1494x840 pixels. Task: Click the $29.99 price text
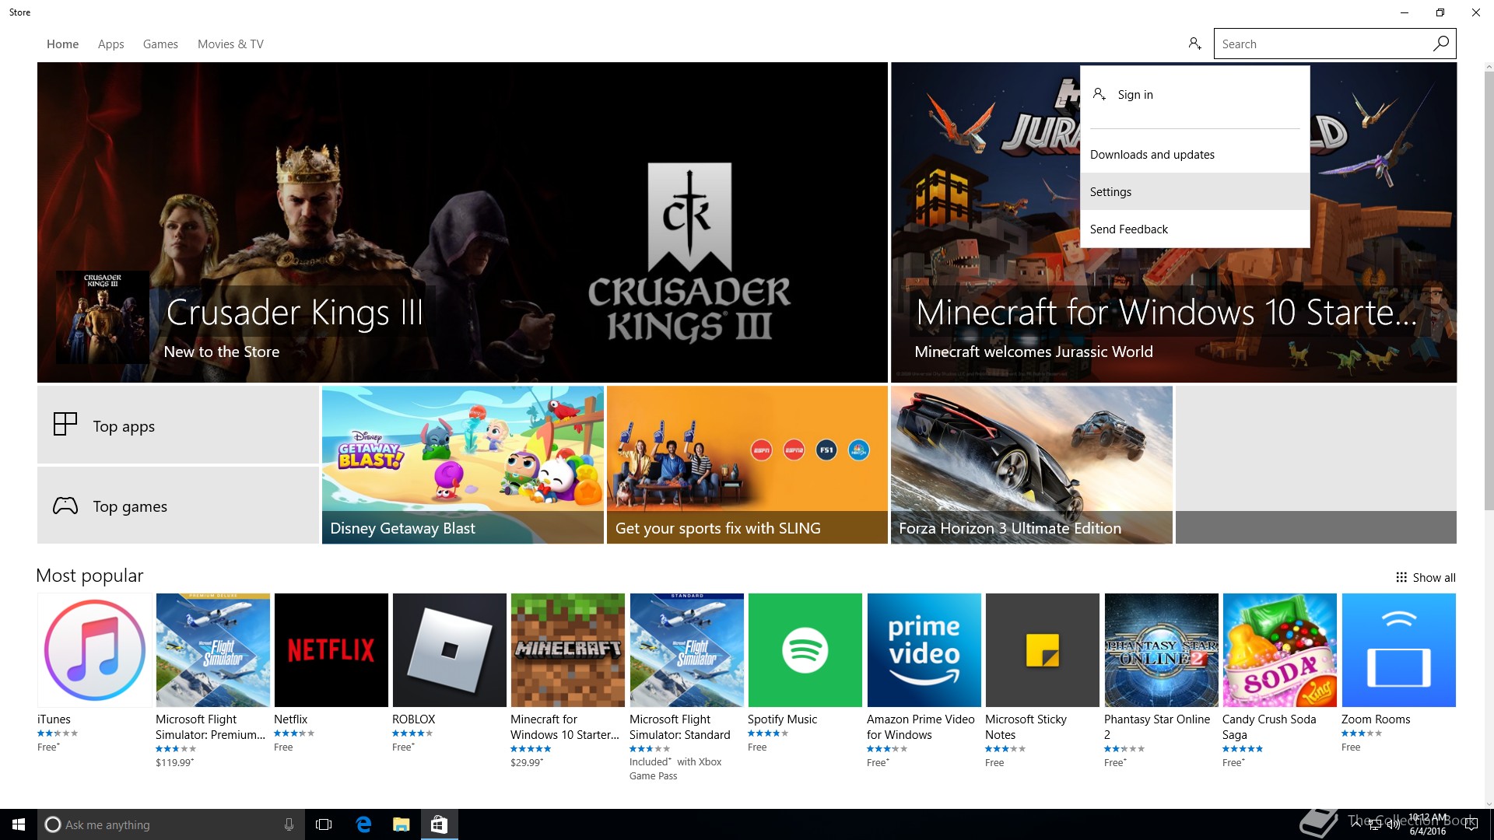pos(527,762)
